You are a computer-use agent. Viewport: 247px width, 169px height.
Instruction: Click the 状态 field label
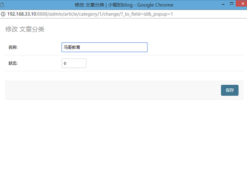pyautogui.click(x=13, y=63)
